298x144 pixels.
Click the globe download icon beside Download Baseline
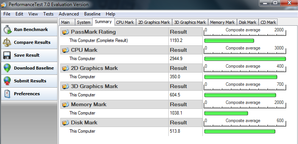click(x=7, y=68)
